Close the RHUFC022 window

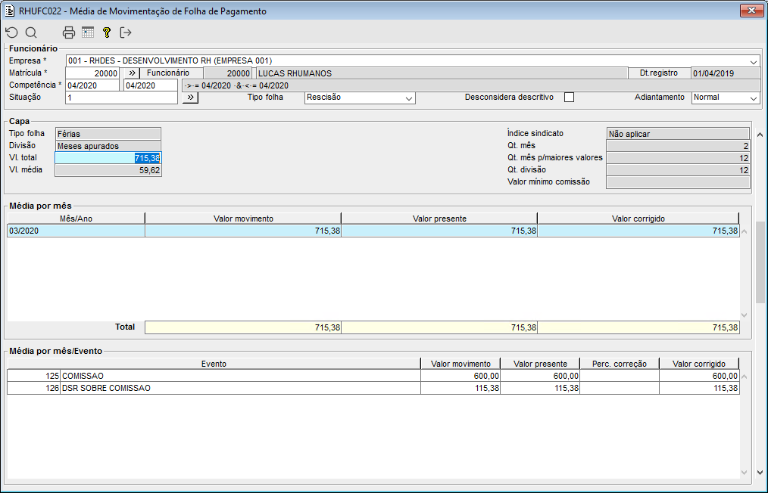(x=751, y=10)
